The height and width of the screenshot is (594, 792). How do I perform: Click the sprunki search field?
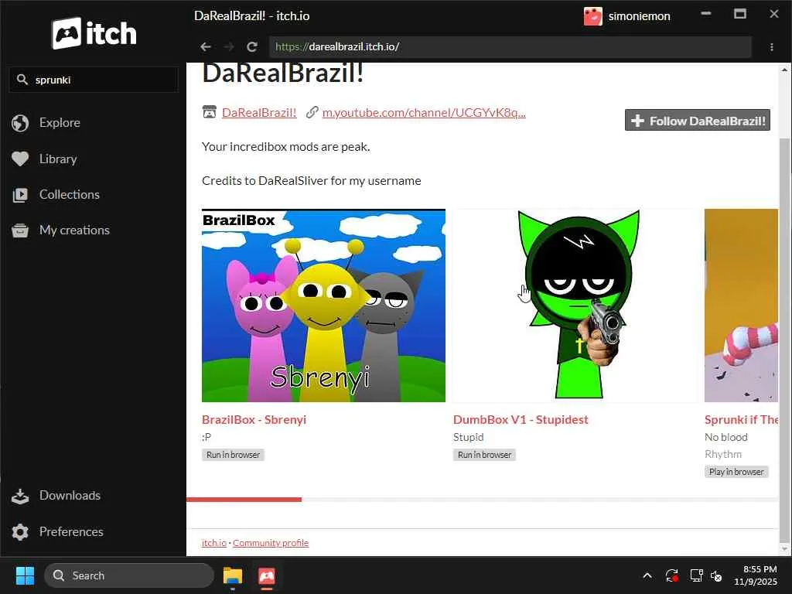pos(94,80)
